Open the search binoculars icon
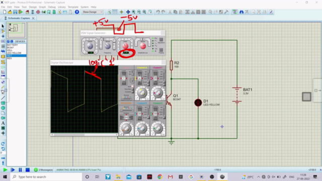Image resolution: width=322 pixels, height=181 pixels. click(242, 12)
